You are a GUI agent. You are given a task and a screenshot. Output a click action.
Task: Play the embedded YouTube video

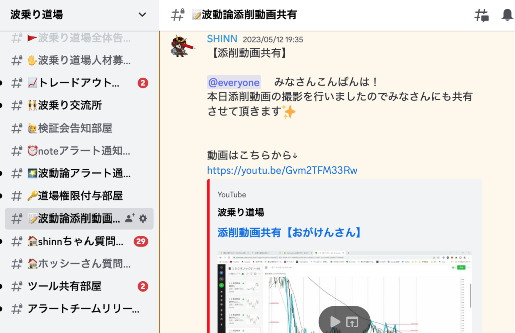point(335,322)
